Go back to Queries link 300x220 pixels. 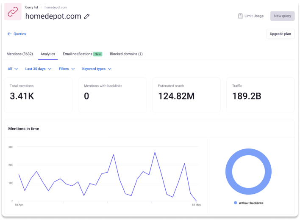click(17, 34)
